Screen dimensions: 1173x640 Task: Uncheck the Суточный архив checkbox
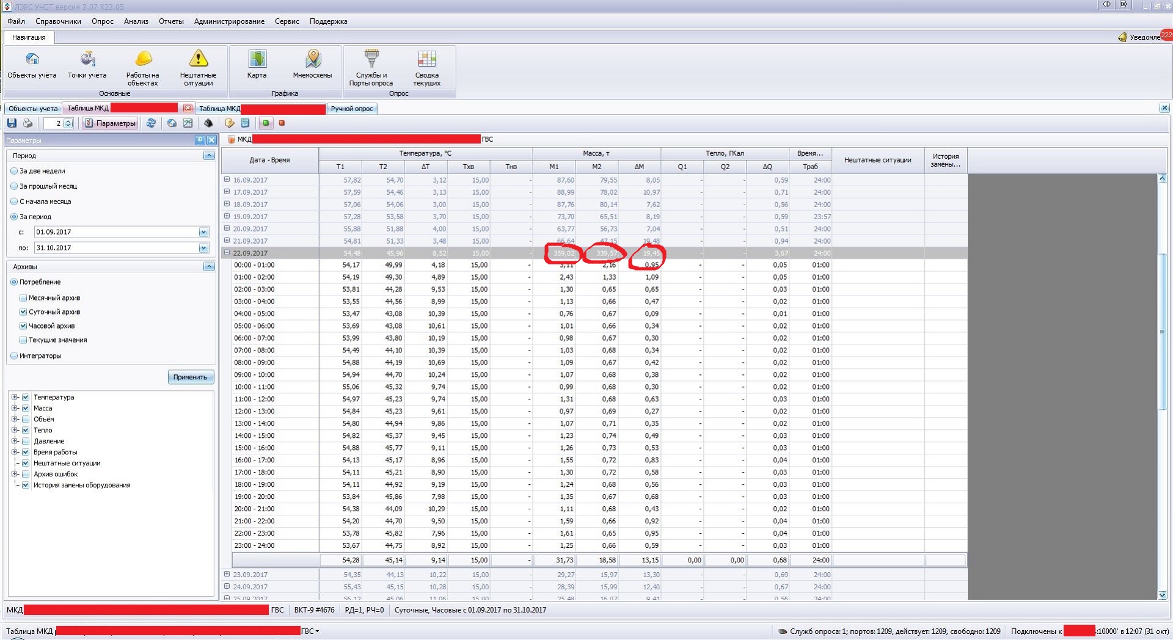pyautogui.click(x=23, y=312)
